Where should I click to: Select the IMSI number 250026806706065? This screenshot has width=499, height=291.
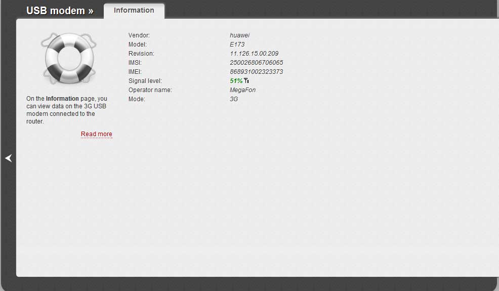(256, 63)
